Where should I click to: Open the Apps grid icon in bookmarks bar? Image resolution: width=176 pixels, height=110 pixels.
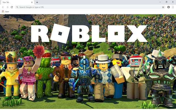coord(3,12)
